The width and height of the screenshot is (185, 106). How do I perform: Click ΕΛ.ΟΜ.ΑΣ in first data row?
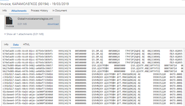coord(97,51)
